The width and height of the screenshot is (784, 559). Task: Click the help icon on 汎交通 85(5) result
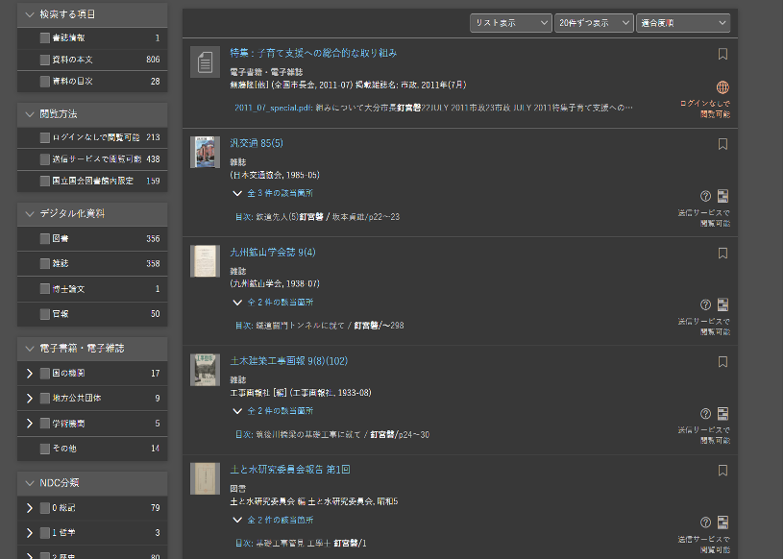tap(705, 195)
